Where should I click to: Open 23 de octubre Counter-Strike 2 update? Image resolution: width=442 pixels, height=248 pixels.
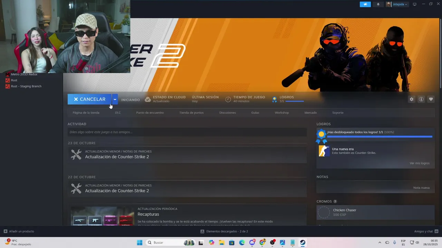(x=187, y=155)
